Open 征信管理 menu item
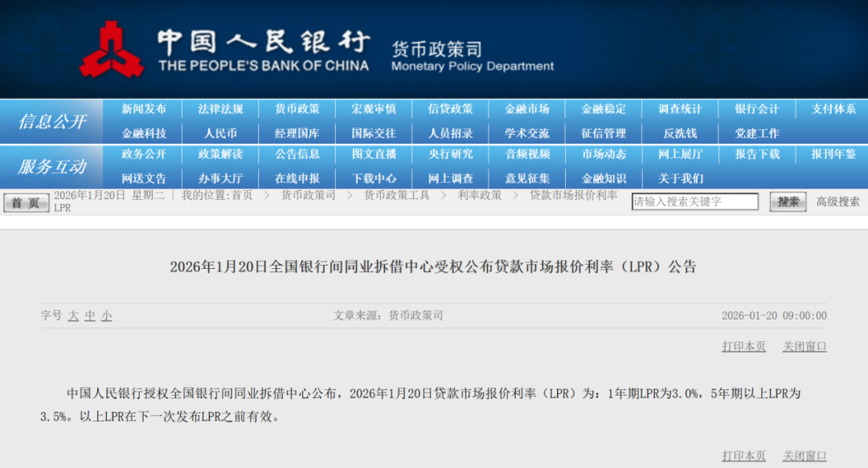Image resolution: width=868 pixels, height=468 pixels. point(604,133)
